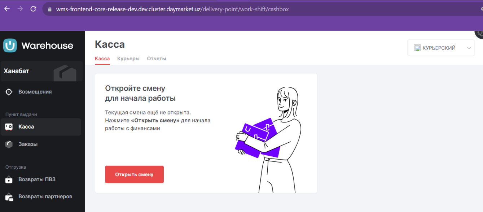Click the forward navigation arrow
The image size is (483, 212).
point(20,9)
